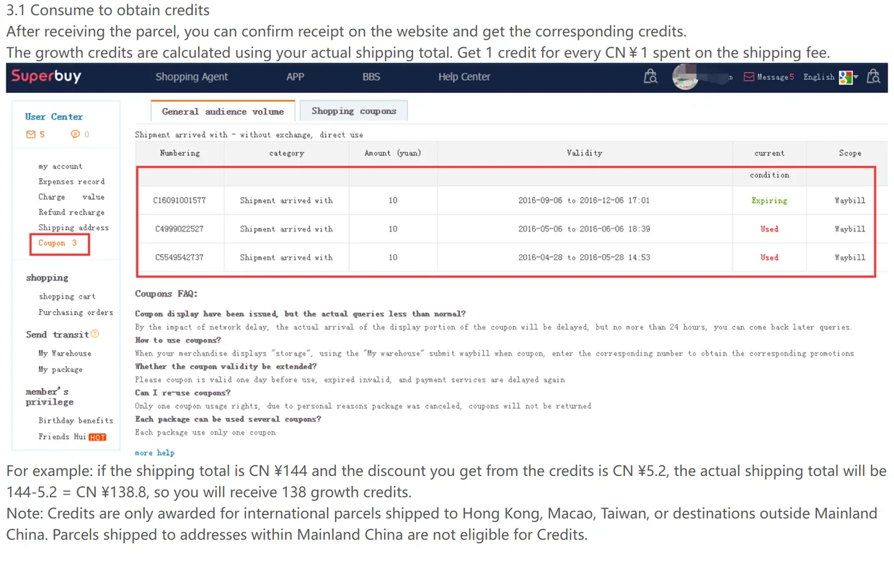Go to my account in sidebar
Viewport: 894px width, 561px height.
(x=61, y=167)
